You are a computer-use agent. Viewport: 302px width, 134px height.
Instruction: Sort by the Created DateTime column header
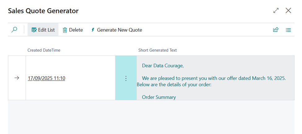pos(44,50)
